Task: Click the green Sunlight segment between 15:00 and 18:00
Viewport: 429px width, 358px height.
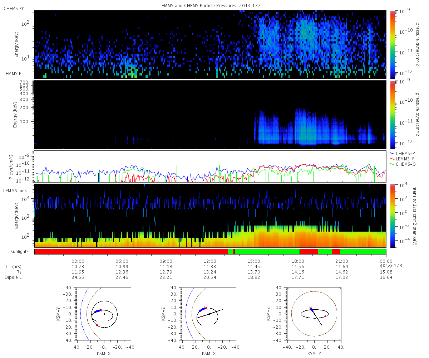Action: click(267, 252)
